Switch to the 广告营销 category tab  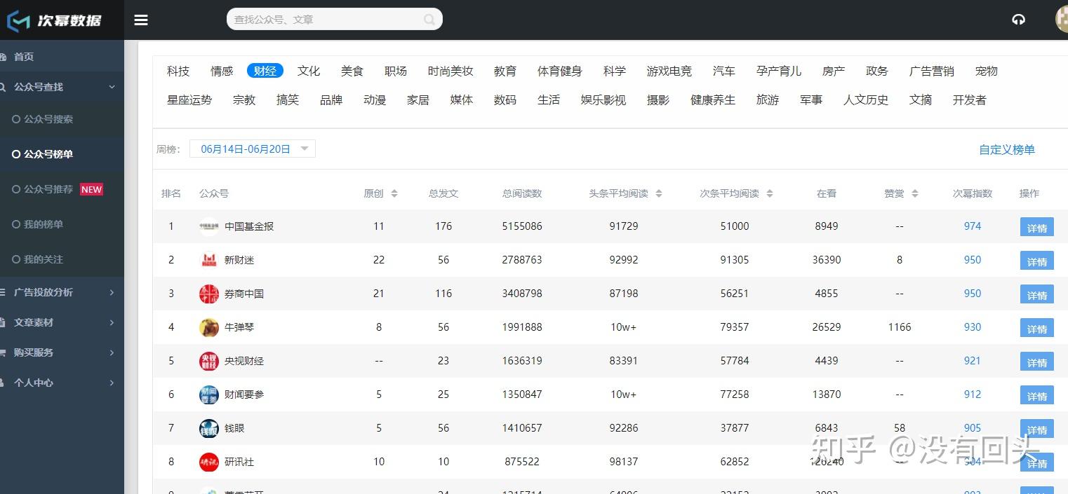click(x=932, y=71)
